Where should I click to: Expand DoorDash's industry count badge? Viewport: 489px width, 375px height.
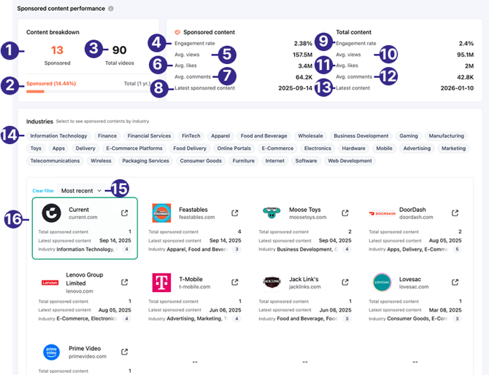pos(456,249)
